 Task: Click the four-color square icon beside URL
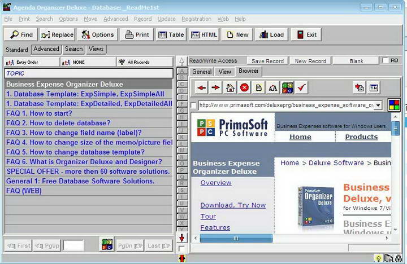coord(394,105)
